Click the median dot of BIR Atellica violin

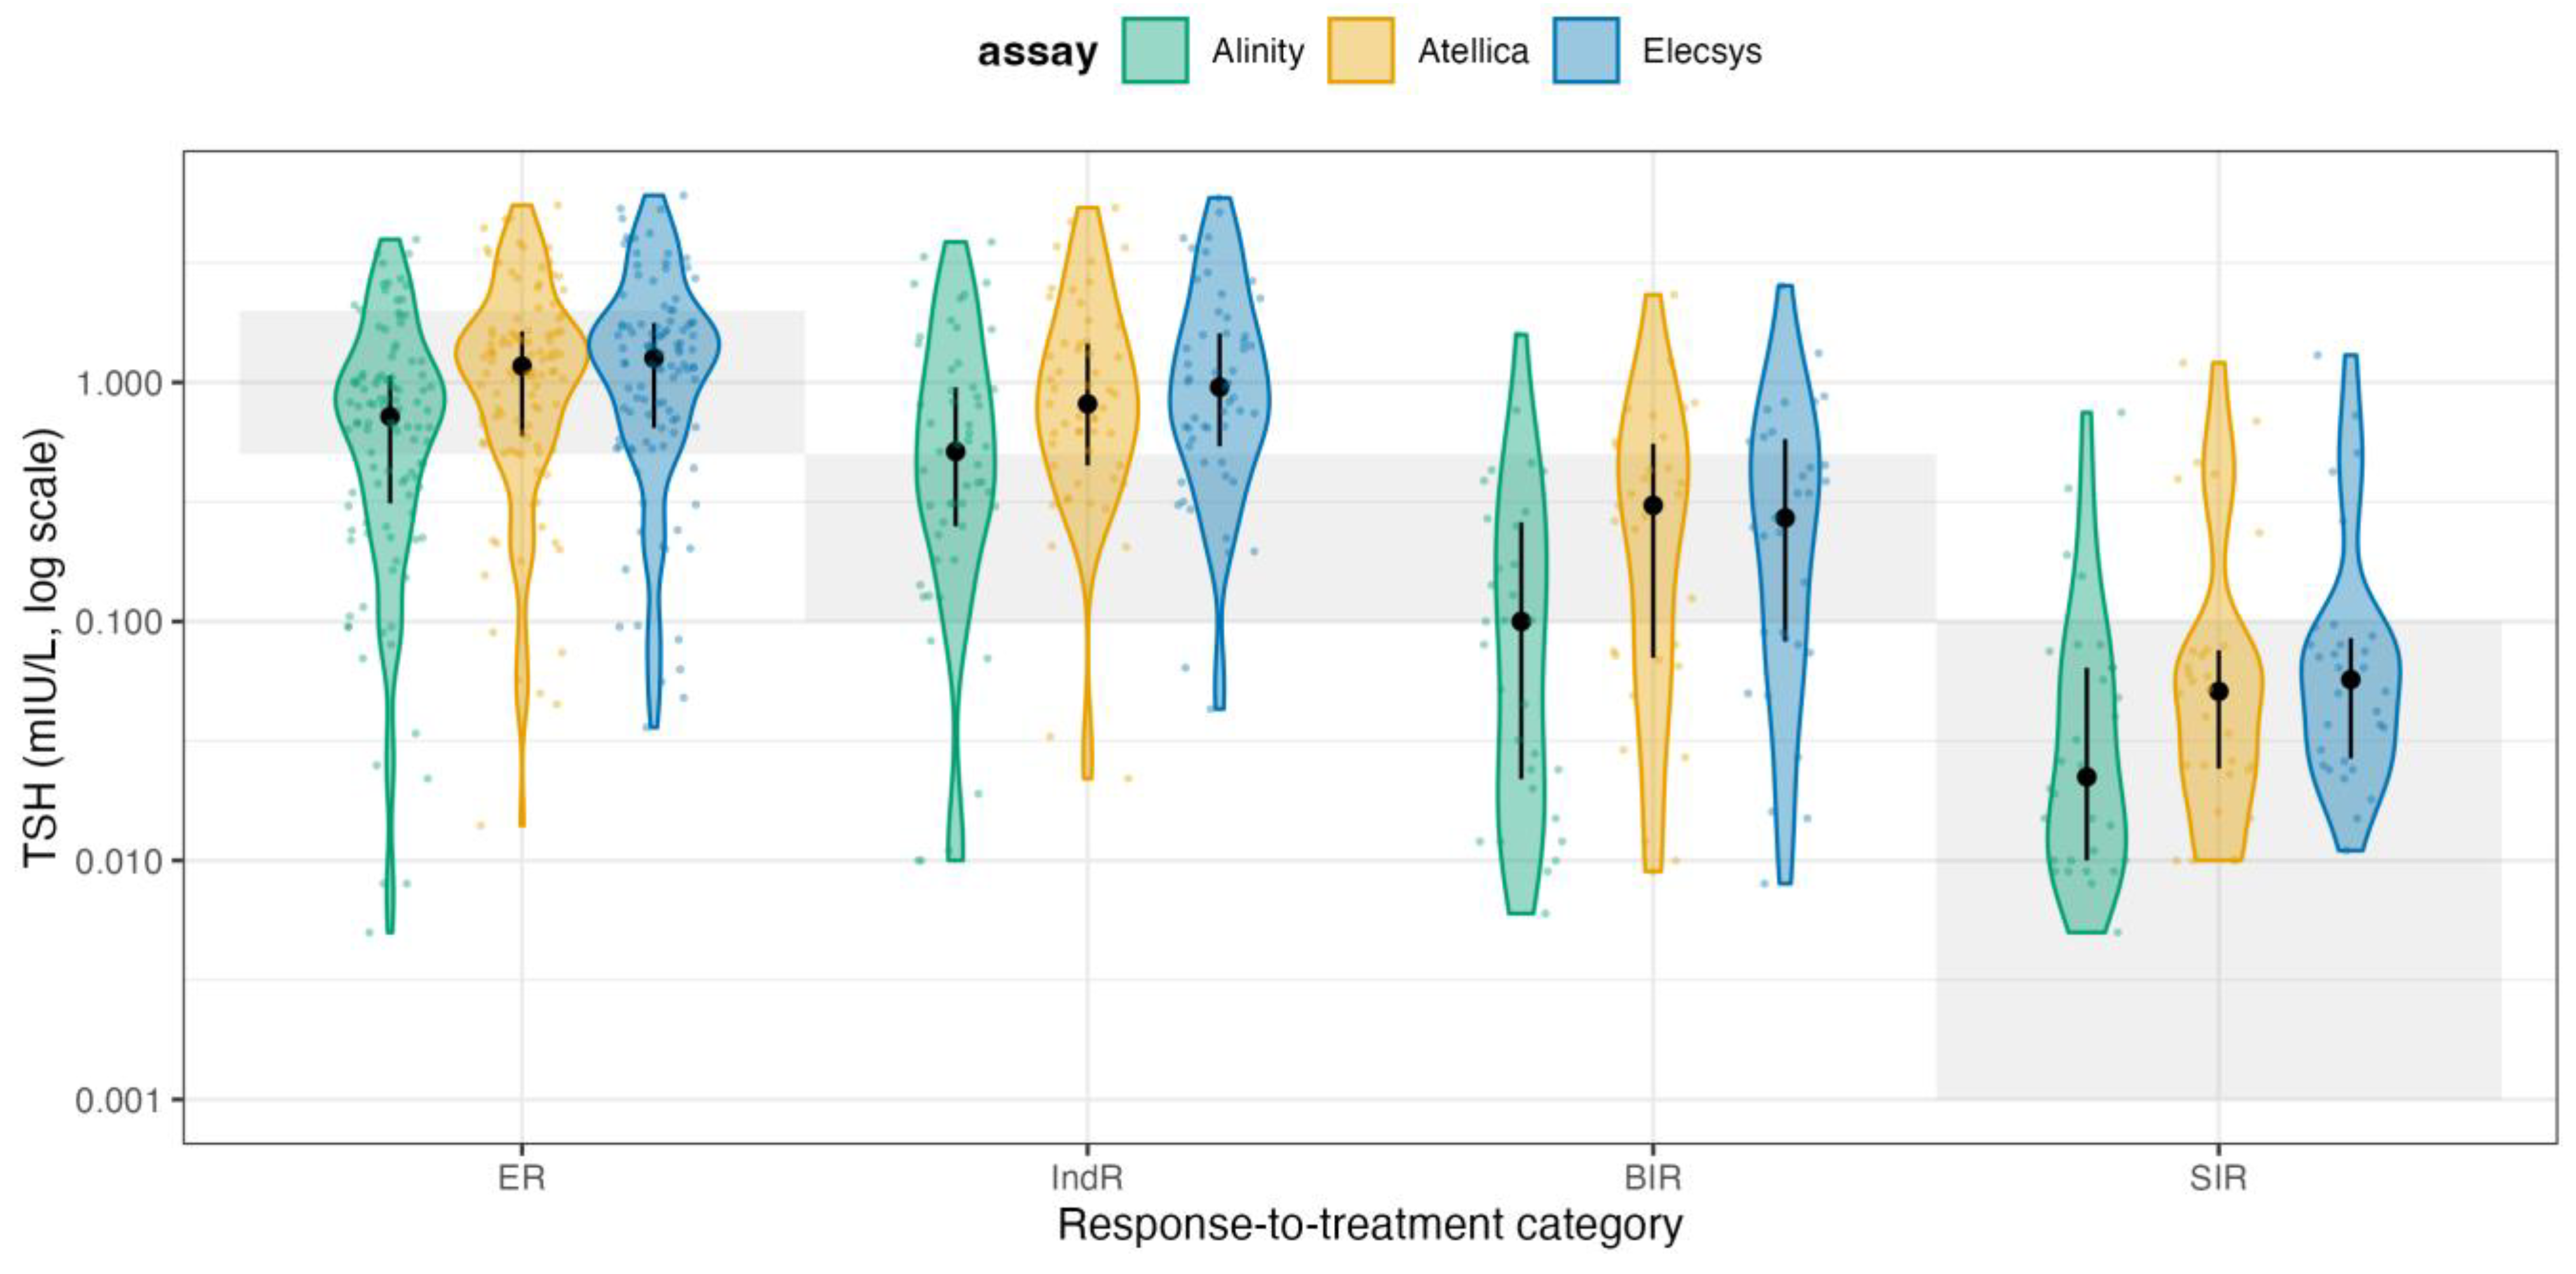click(x=1653, y=506)
